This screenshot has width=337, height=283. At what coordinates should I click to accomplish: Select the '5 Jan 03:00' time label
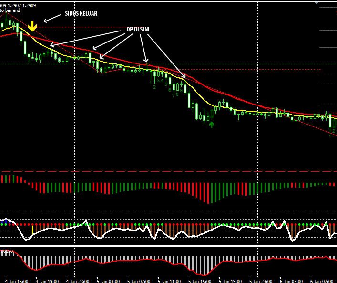click(108, 281)
